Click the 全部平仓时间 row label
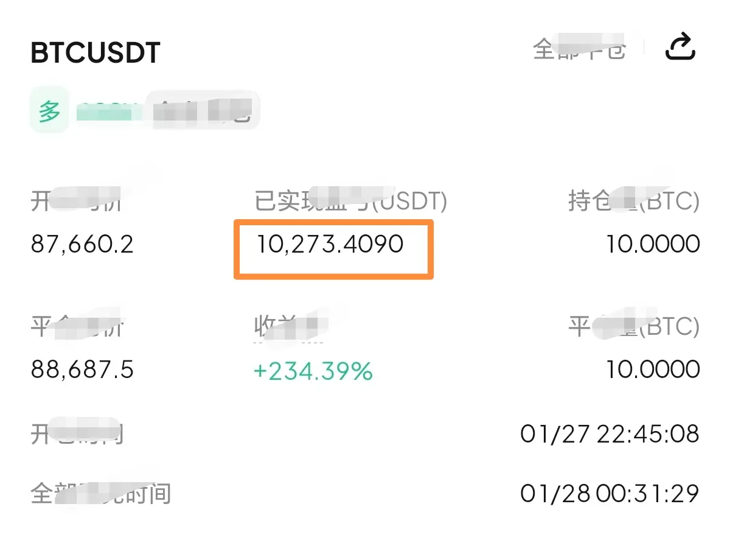This screenshot has height=557, width=730. coord(100,494)
